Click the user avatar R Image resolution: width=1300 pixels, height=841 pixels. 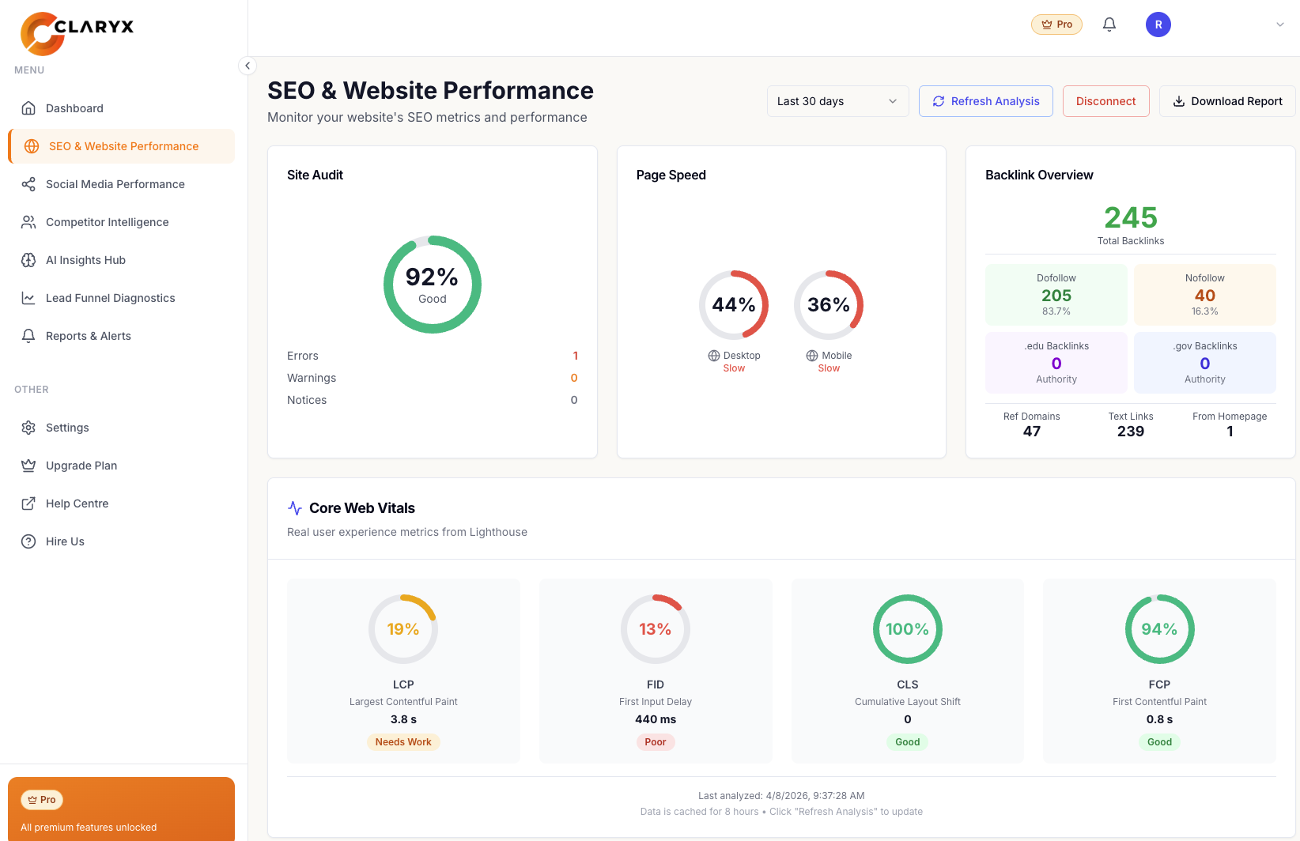[1158, 25]
